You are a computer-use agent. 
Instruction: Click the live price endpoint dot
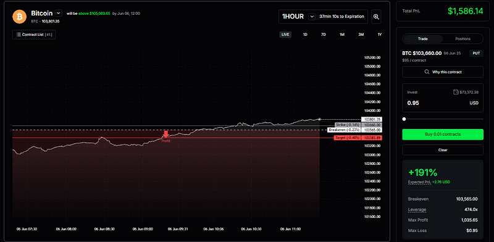pos(319,119)
